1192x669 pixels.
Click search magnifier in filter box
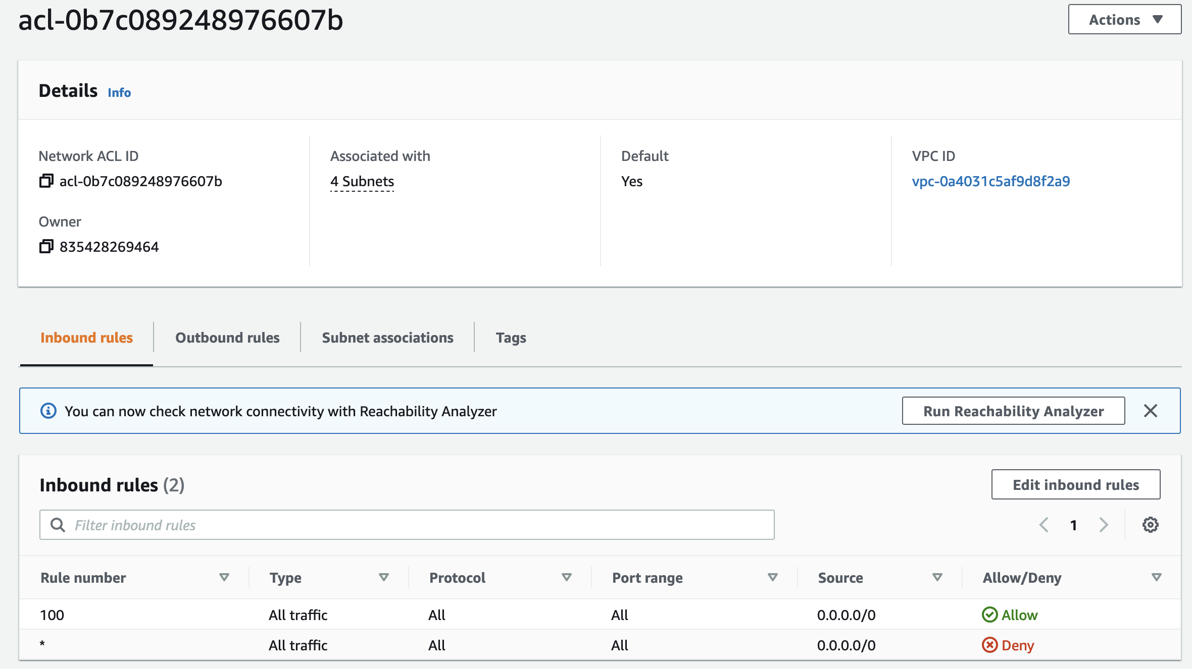(58, 525)
